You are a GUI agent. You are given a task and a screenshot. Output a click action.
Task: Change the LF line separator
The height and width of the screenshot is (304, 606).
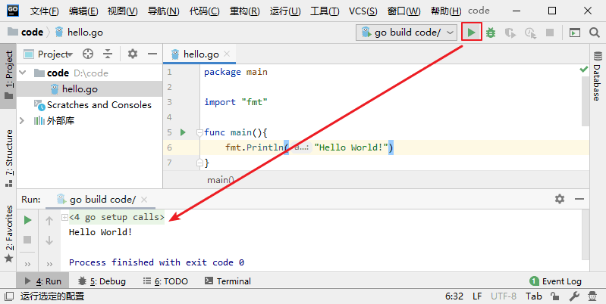477,296
